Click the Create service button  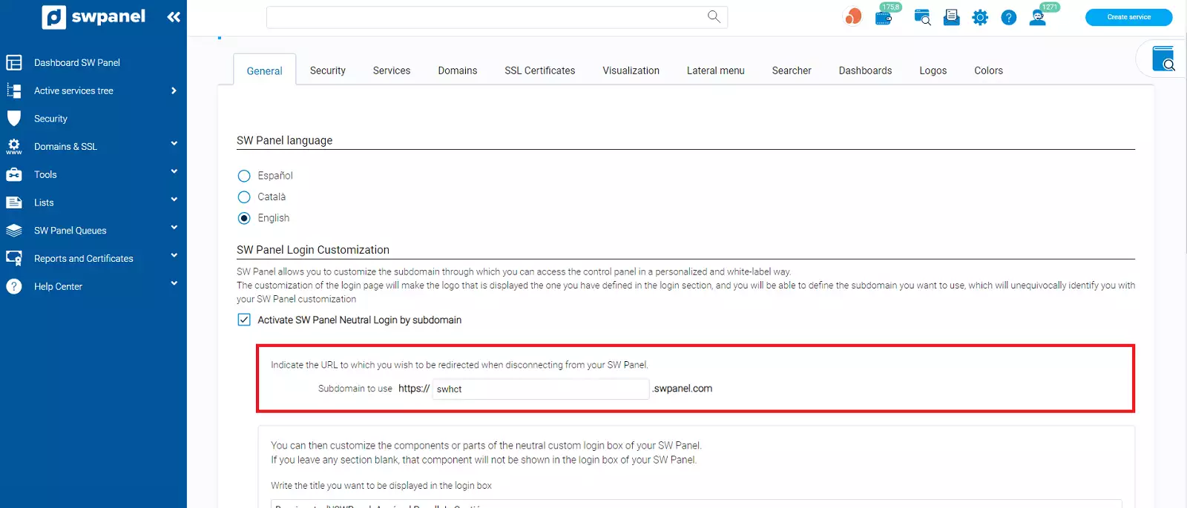(1128, 17)
